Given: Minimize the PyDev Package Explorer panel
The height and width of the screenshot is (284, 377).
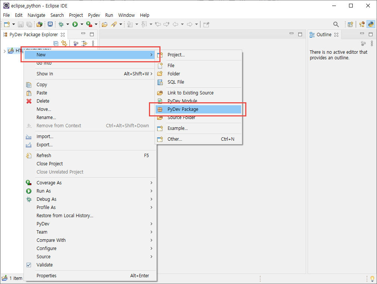Looking at the screenshot, I should [83, 34].
